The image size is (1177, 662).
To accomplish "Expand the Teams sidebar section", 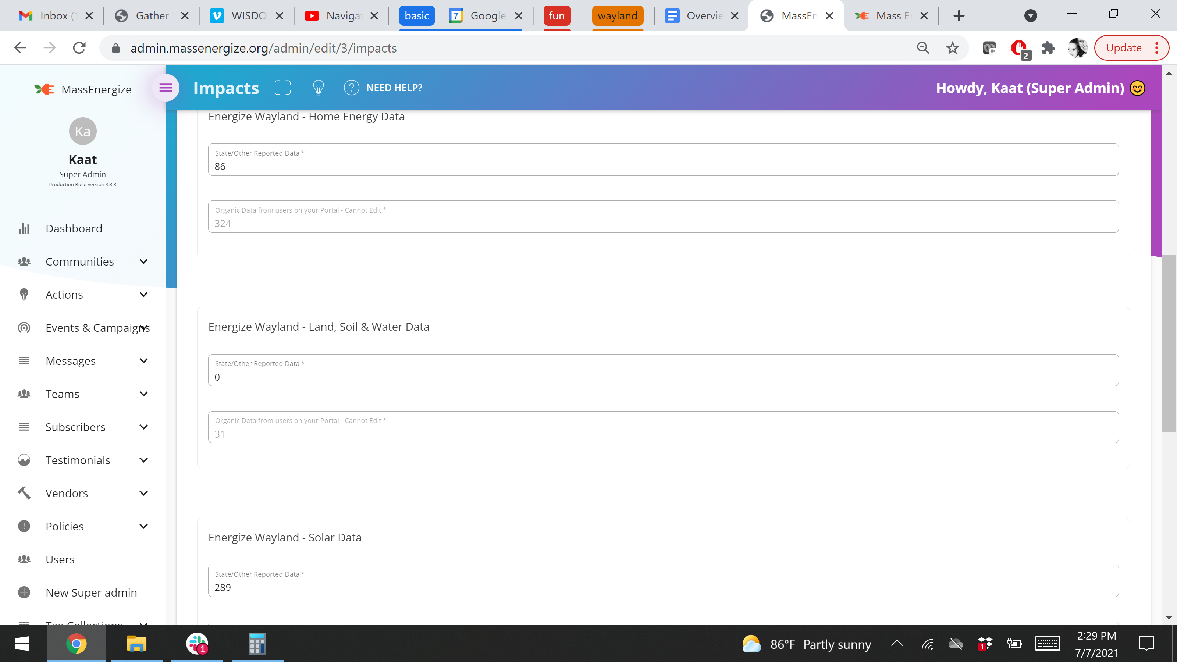I will [143, 394].
